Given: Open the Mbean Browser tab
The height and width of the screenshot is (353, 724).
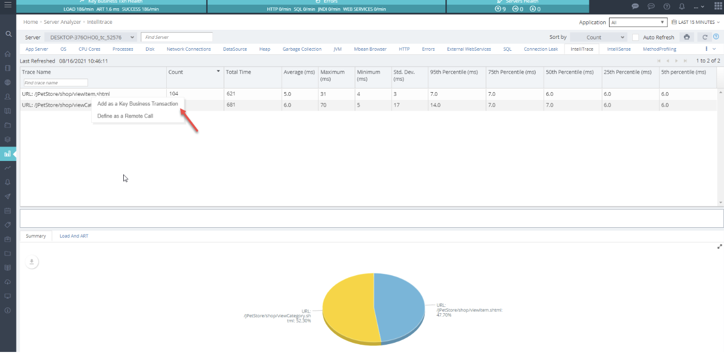Looking at the screenshot, I should [370, 49].
